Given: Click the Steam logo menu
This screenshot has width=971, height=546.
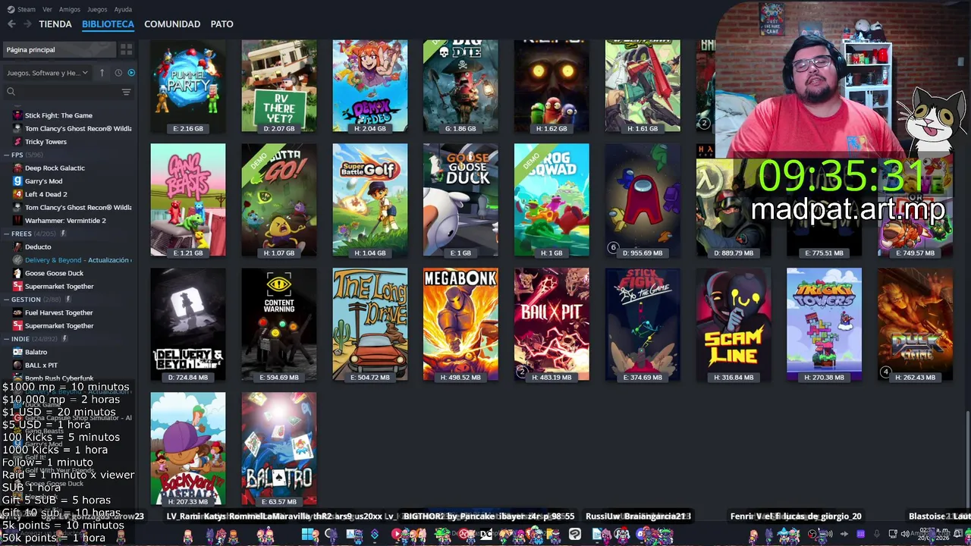Looking at the screenshot, I should pos(20,9).
